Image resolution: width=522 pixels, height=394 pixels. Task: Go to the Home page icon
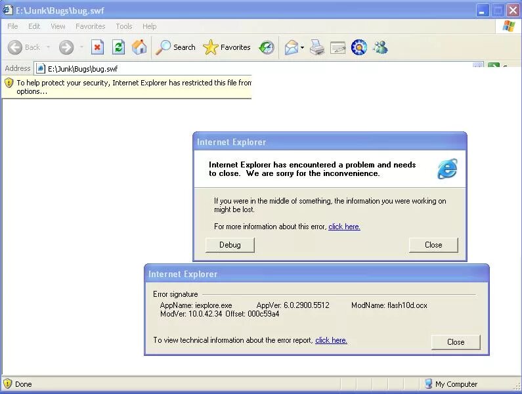(x=139, y=47)
